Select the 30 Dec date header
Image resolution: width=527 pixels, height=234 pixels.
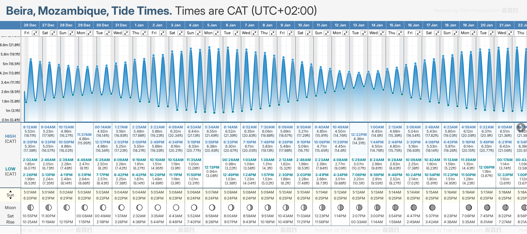[103, 25]
